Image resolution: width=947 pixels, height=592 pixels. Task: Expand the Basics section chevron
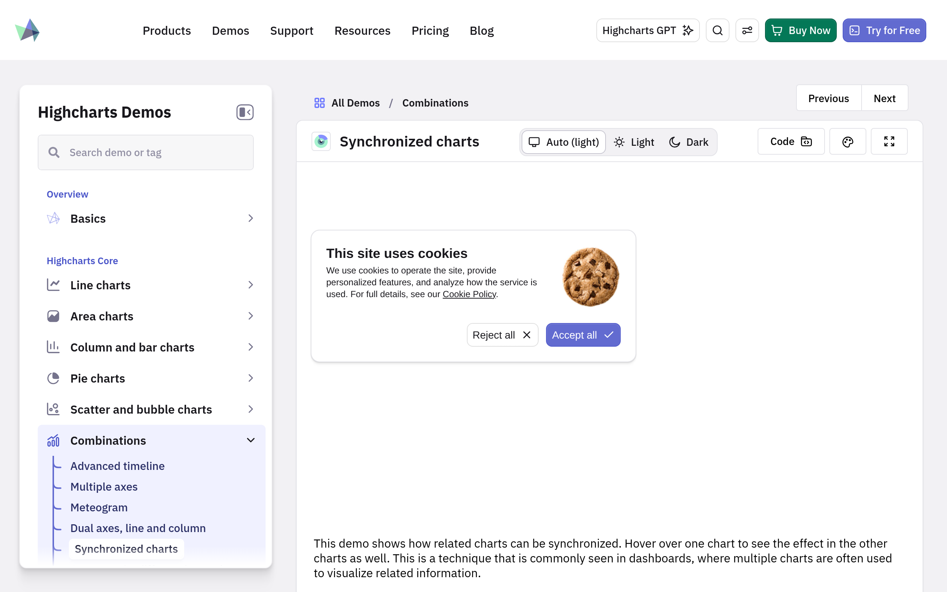[x=251, y=218]
